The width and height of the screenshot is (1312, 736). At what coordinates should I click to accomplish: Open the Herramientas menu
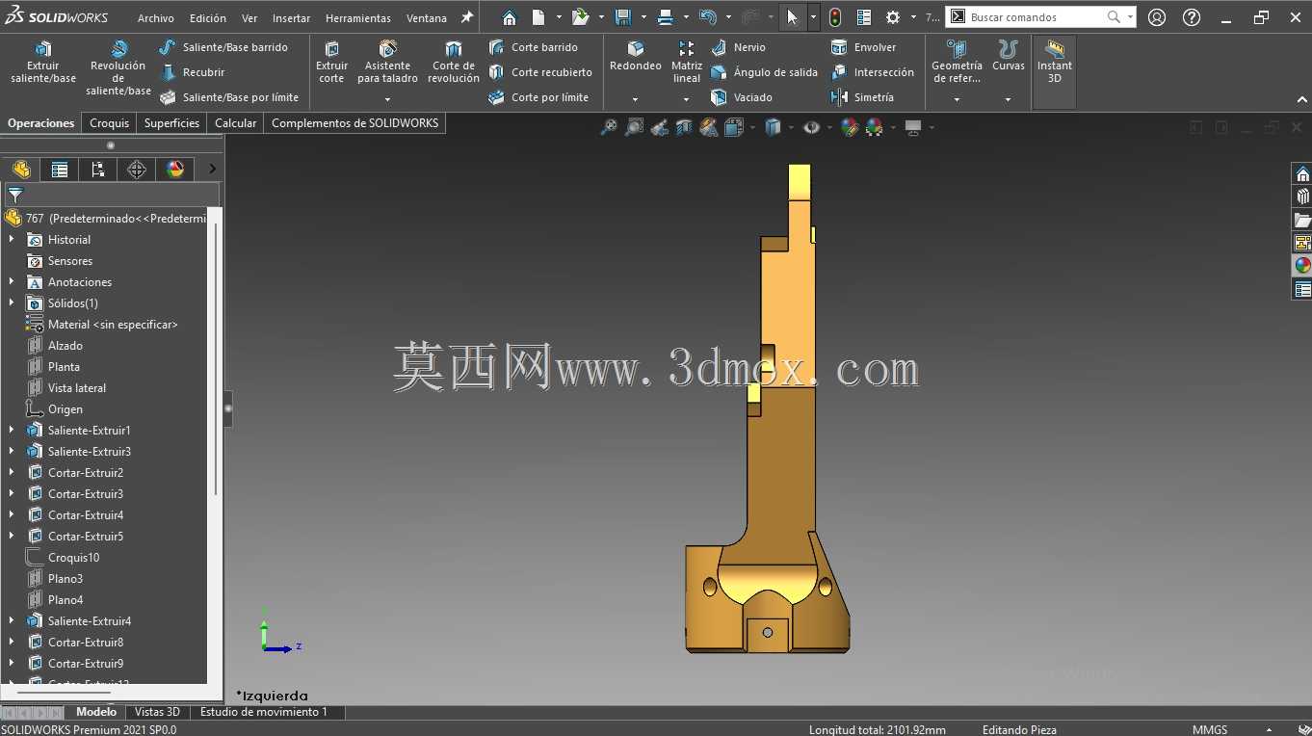point(358,18)
